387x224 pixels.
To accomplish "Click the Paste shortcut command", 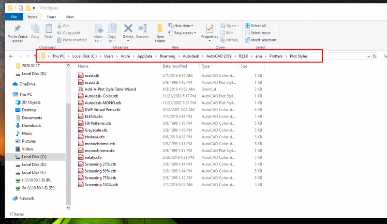I will pyautogui.click(x=72, y=40).
